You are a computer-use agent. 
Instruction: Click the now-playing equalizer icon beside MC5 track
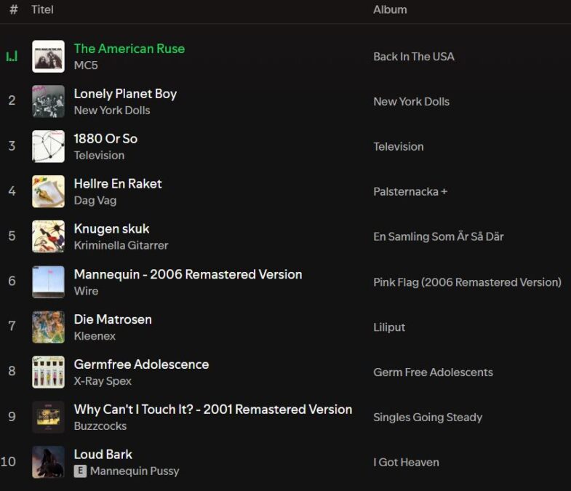12,57
